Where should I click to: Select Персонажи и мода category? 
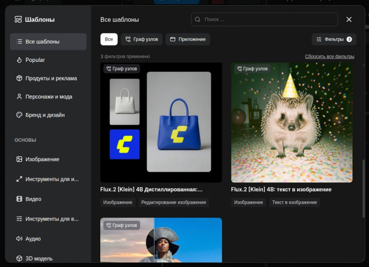[x=48, y=96]
